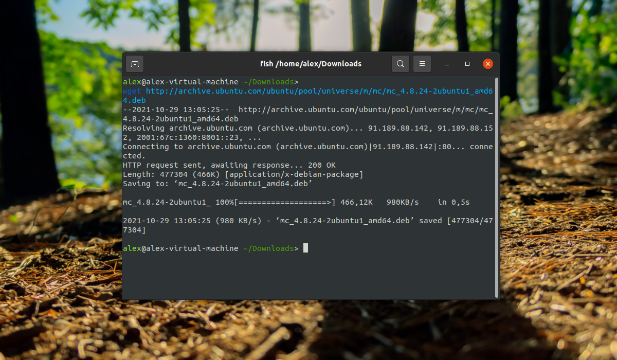Click the '980KB/s' download speed
The width and height of the screenshot is (617, 360).
(403, 202)
